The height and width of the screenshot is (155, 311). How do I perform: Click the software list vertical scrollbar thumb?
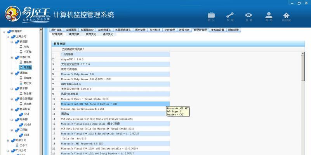303,68
